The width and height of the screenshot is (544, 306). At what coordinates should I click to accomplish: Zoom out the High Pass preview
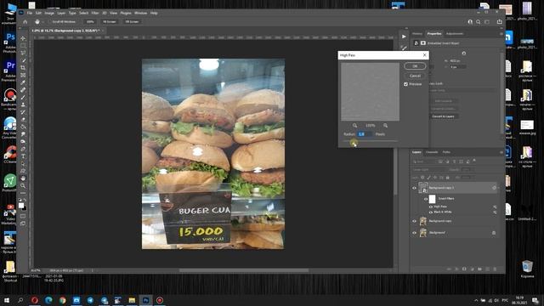(x=354, y=126)
